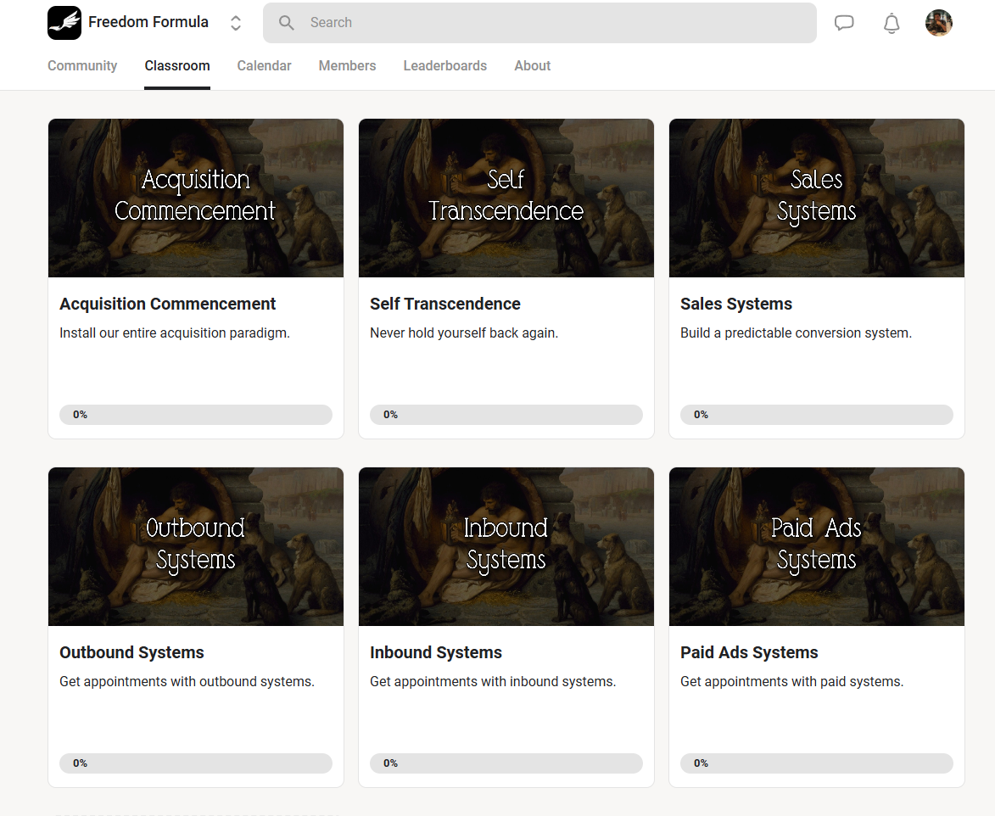Open the About tab
Image resolution: width=995 pixels, height=816 pixels.
[x=532, y=66]
